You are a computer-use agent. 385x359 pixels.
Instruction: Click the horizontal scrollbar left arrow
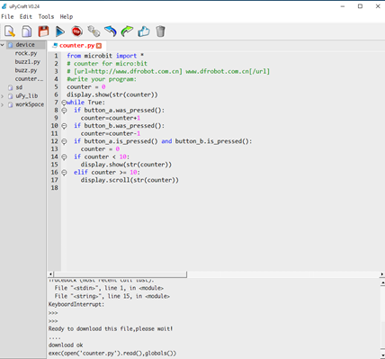tap(50, 274)
